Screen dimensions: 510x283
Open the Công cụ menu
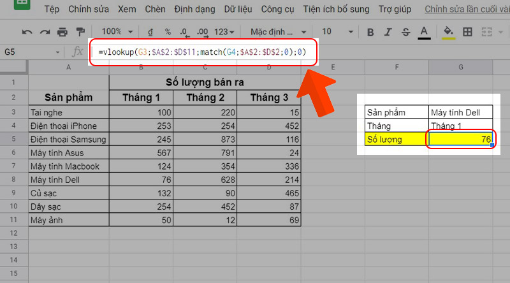point(277,9)
